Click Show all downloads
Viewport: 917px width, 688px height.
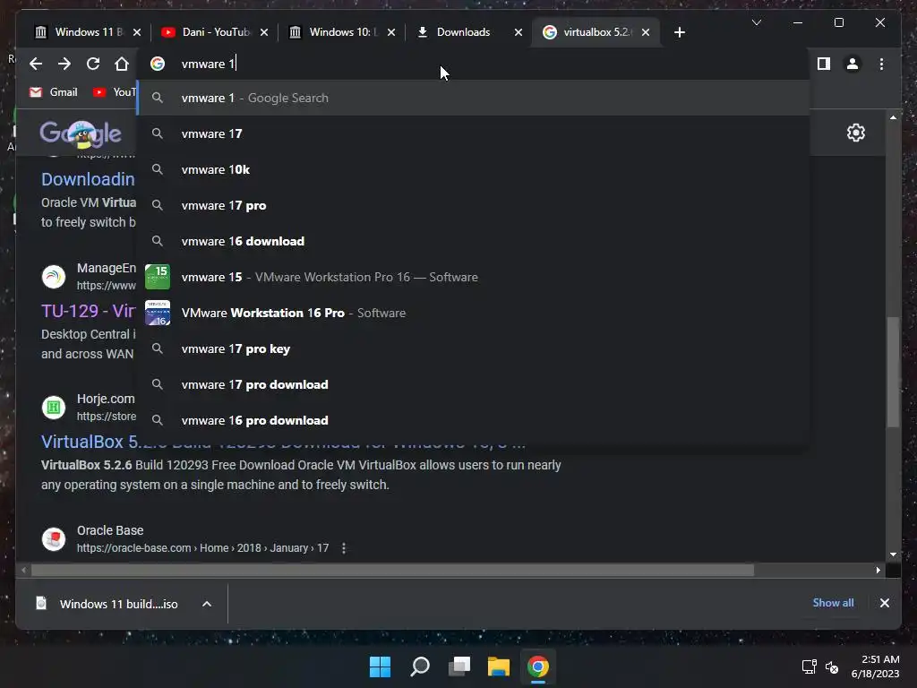click(x=834, y=603)
